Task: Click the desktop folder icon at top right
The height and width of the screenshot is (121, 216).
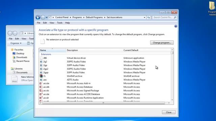Action: [212, 6]
